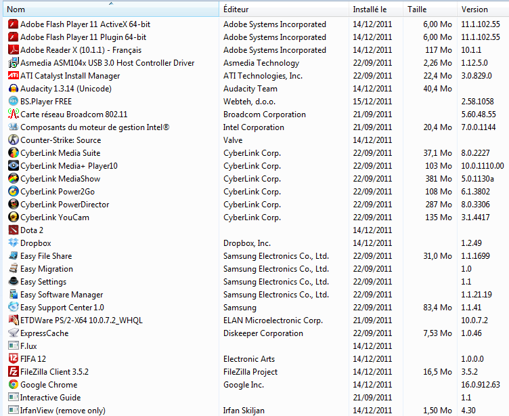Sort by the Taille column header

[430, 9]
